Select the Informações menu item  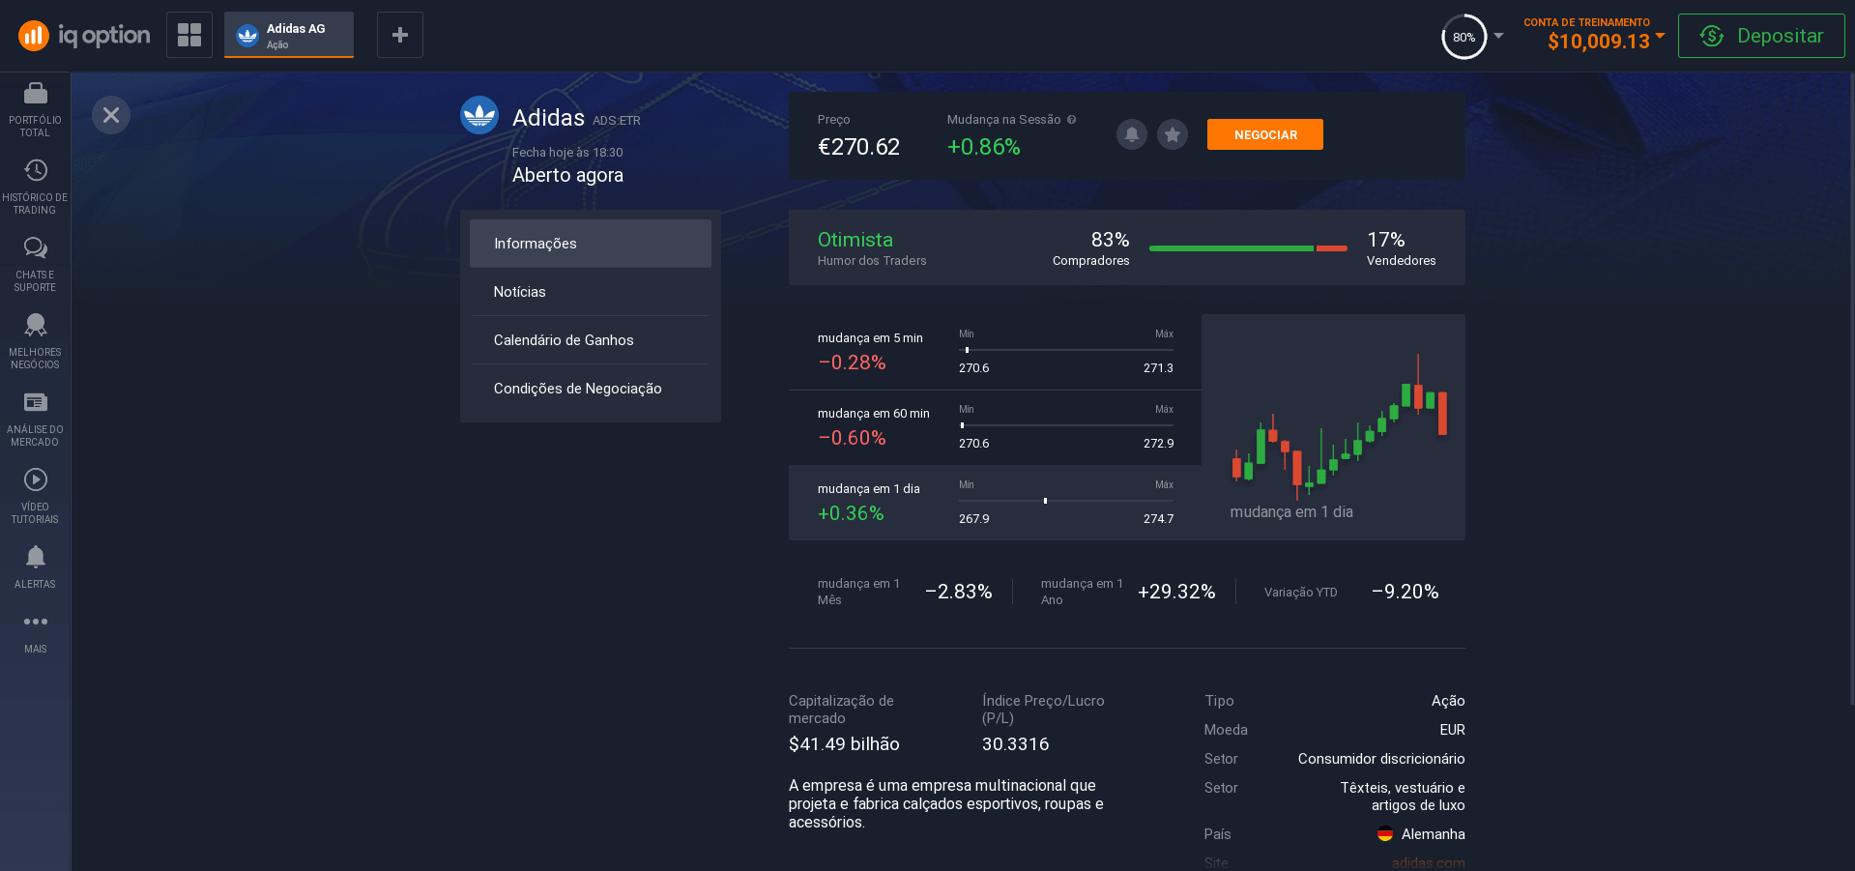pyautogui.click(x=591, y=244)
